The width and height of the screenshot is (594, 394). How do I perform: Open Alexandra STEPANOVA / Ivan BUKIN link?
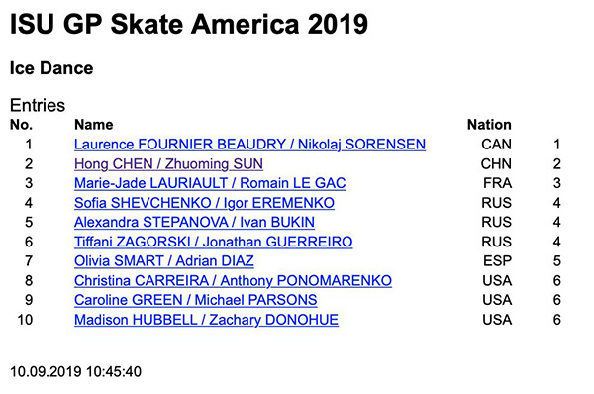click(x=194, y=222)
